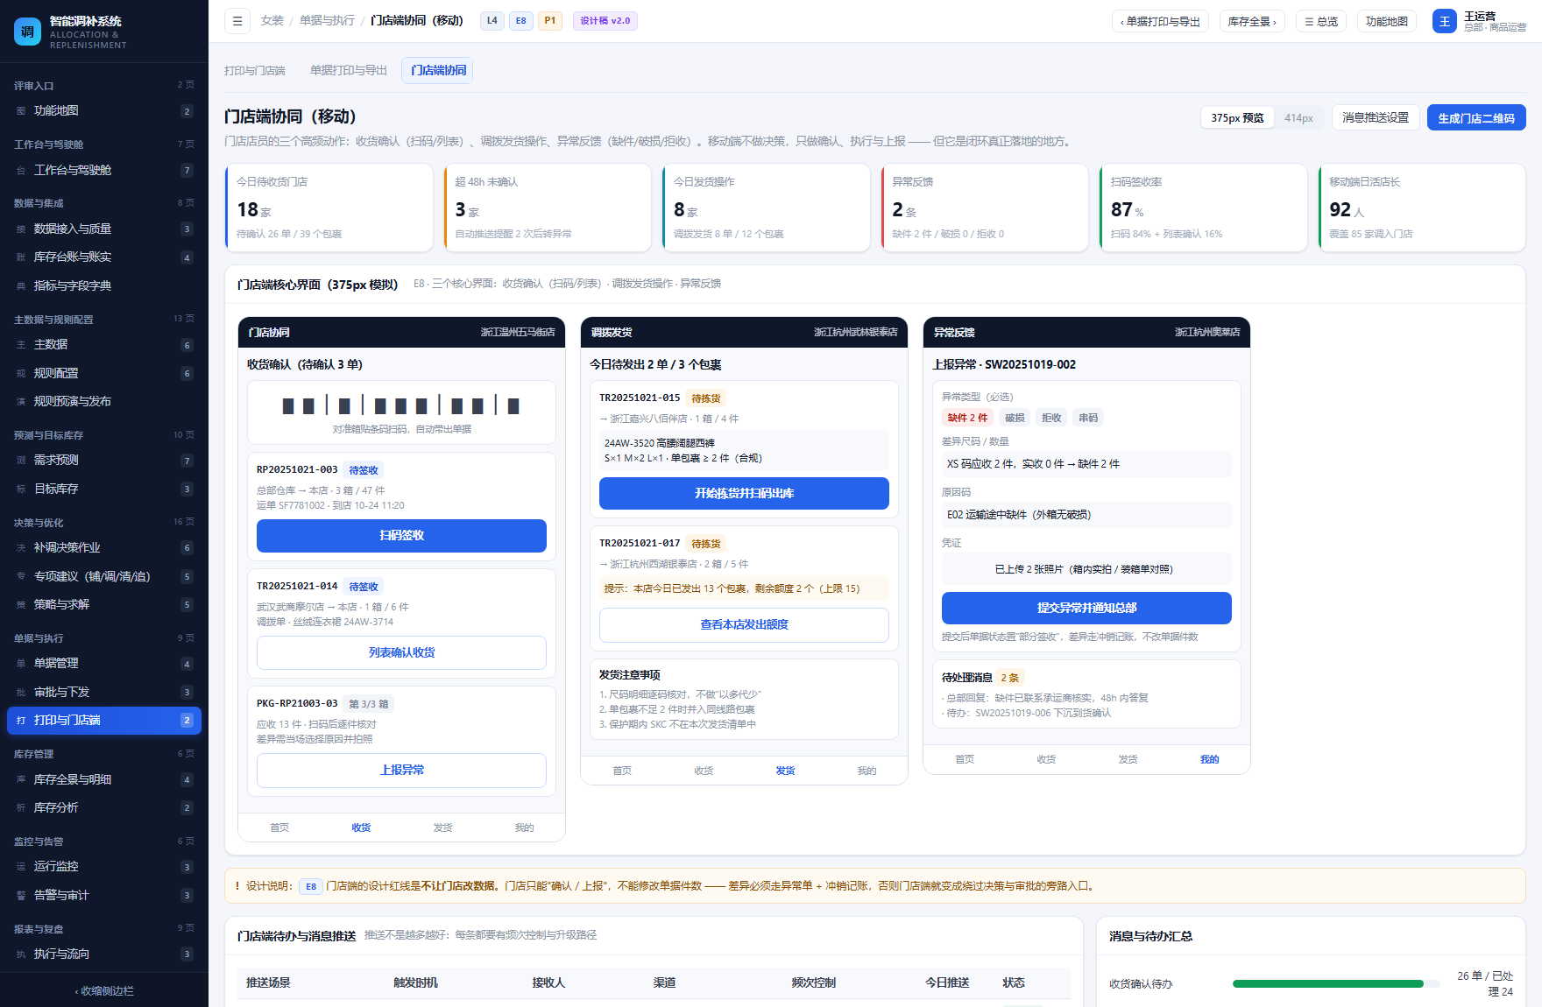Collapse the sidebar via 收缩侧边栏
This screenshot has width=1542, height=1007.
tap(104, 991)
